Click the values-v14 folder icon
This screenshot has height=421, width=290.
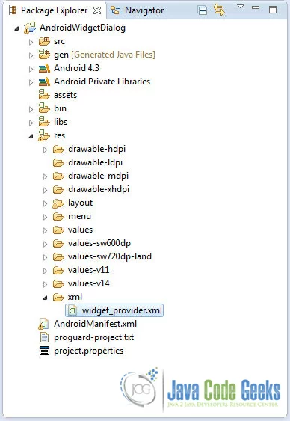coord(58,283)
